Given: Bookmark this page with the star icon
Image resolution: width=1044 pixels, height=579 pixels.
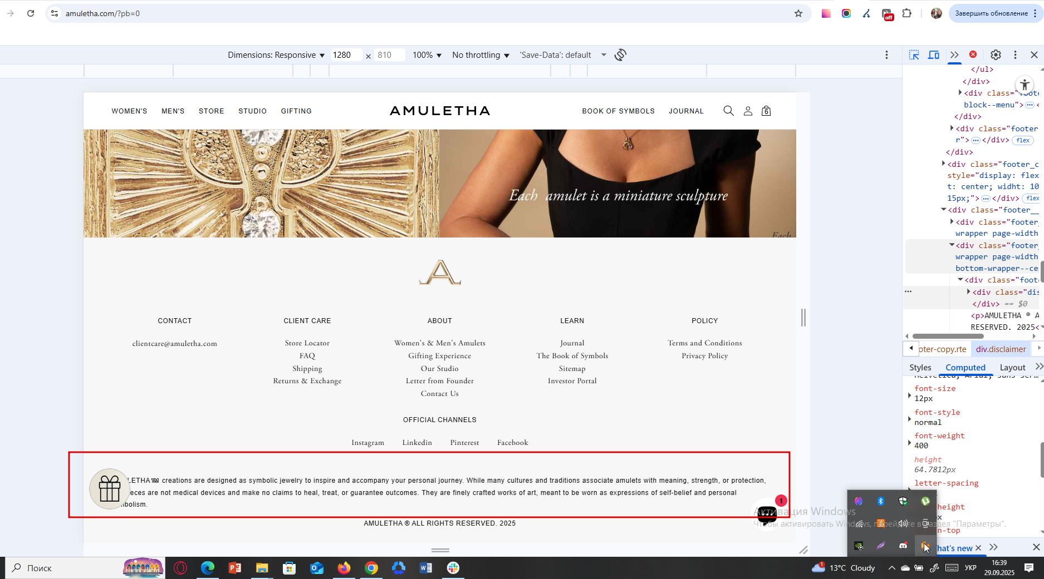Looking at the screenshot, I should (x=798, y=13).
